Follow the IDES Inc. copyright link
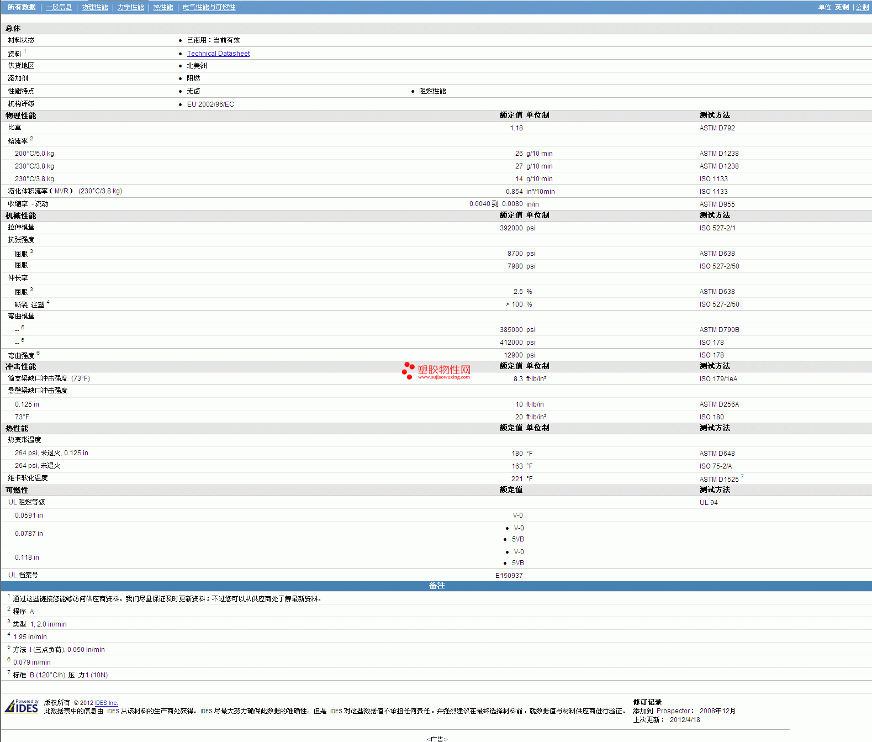The height and width of the screenshot is (742, 872). tap(106, 703)
